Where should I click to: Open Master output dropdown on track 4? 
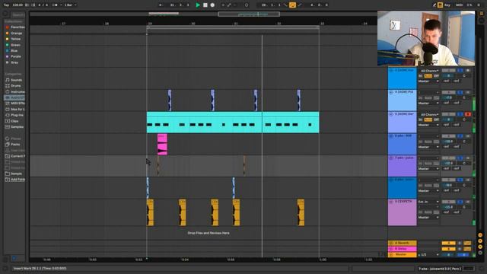pyautogui.click(x=428, y=104)
